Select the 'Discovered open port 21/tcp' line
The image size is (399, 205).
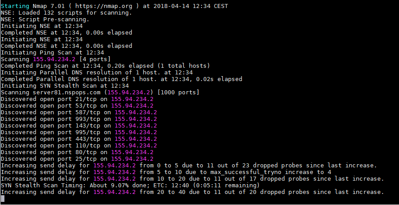click(77, 99)
